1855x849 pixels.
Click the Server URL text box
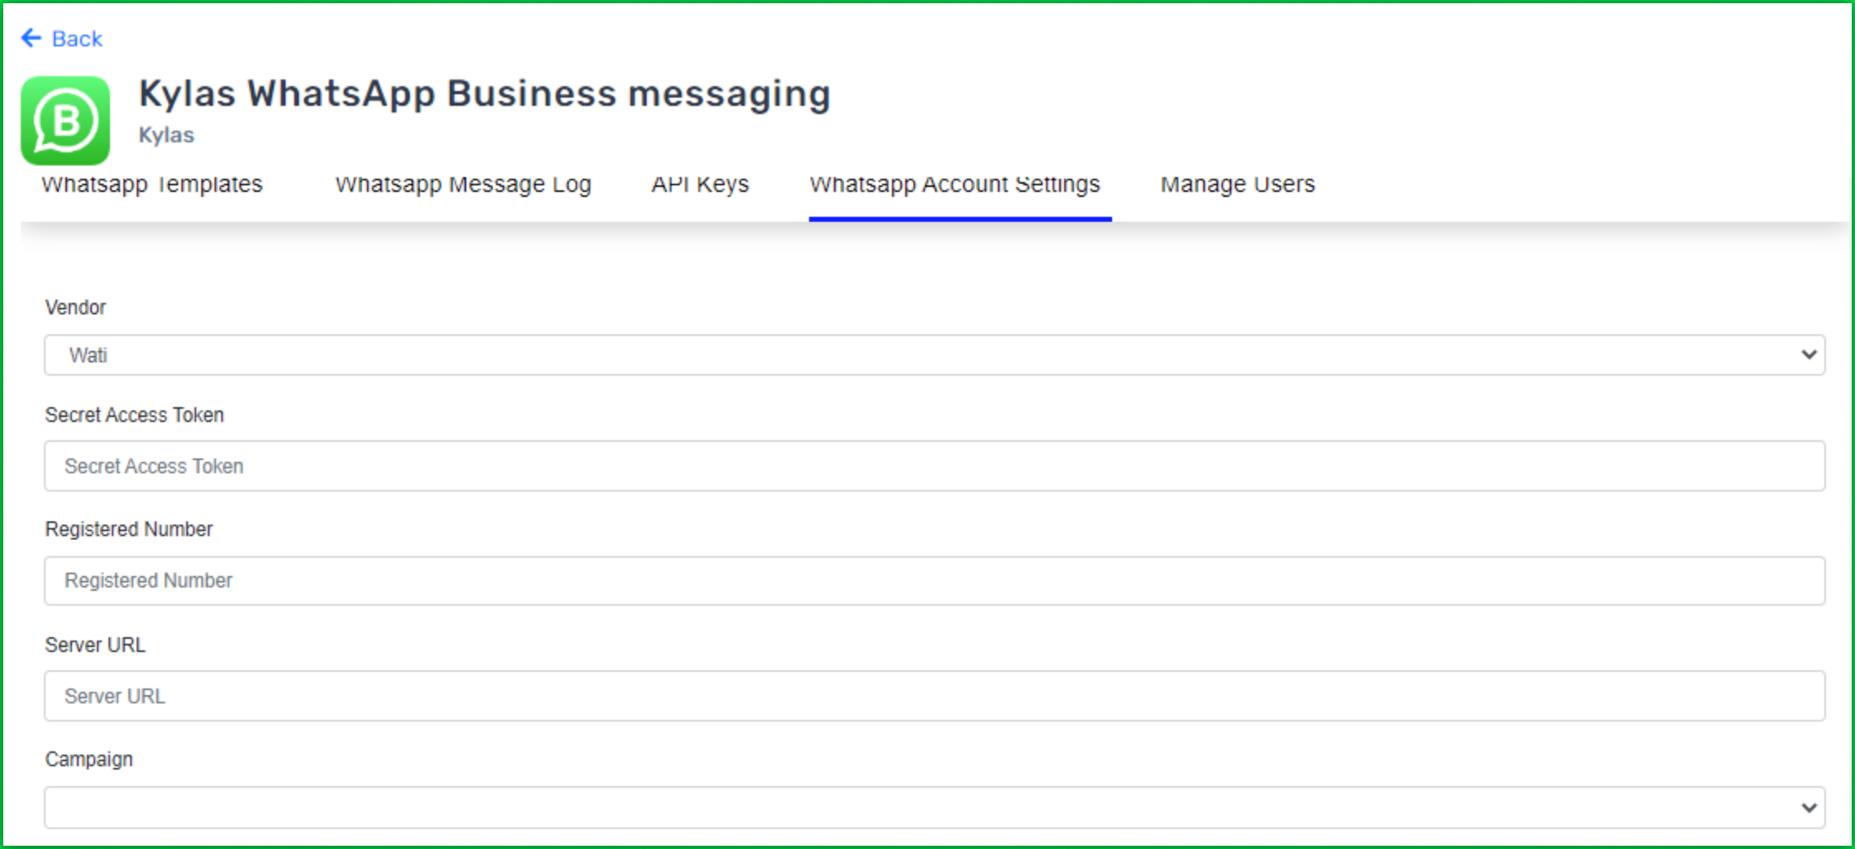coord(934,696)
